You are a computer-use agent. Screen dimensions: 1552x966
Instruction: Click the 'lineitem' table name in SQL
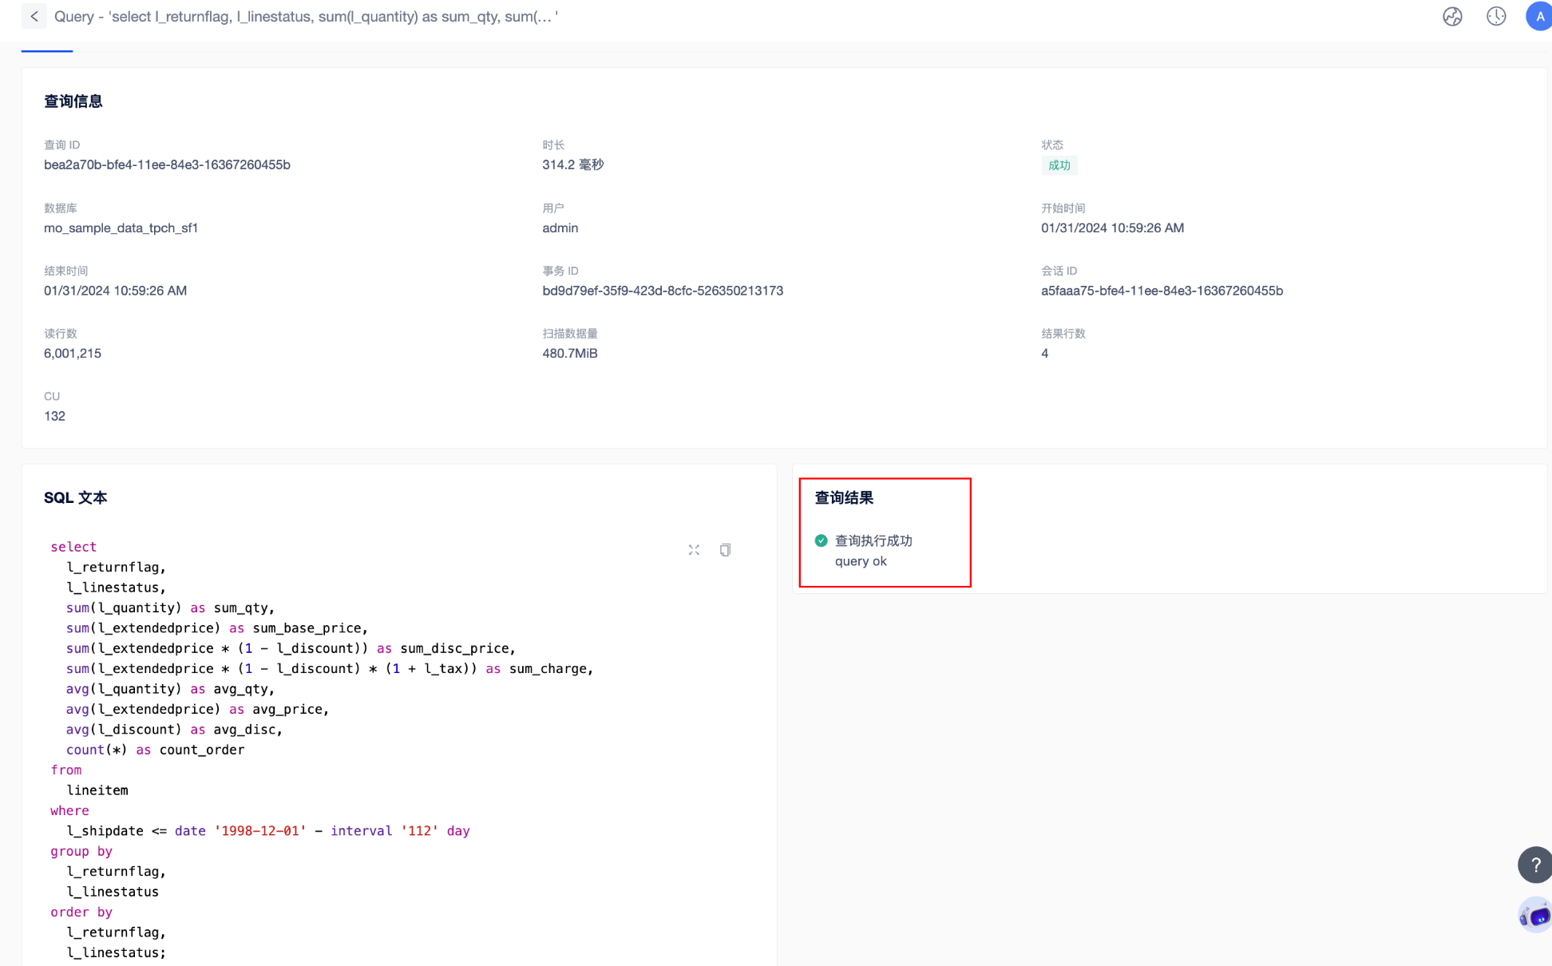click(x=97, y=790)
